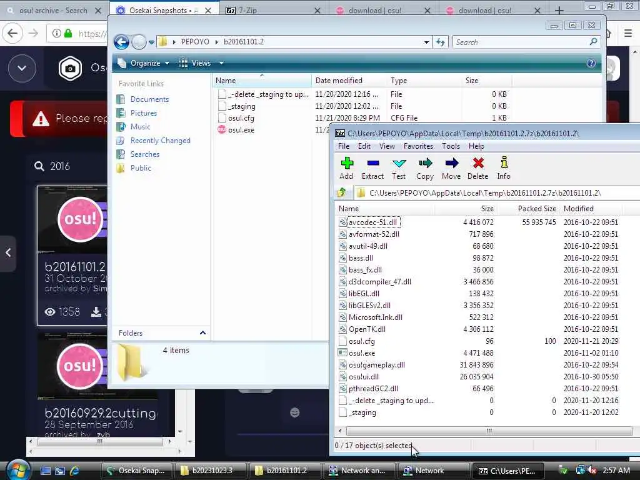Click the Explorer Back arrow button
Image resolution: width=640 pixels, height=480 pixels.
(x=122, y=42)
